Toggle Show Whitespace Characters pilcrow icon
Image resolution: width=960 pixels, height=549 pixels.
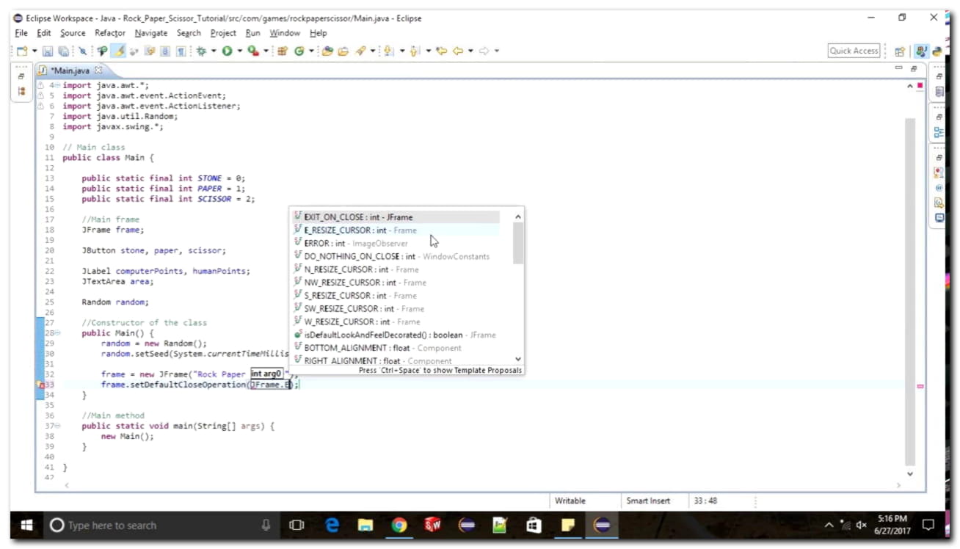(180, 51)
